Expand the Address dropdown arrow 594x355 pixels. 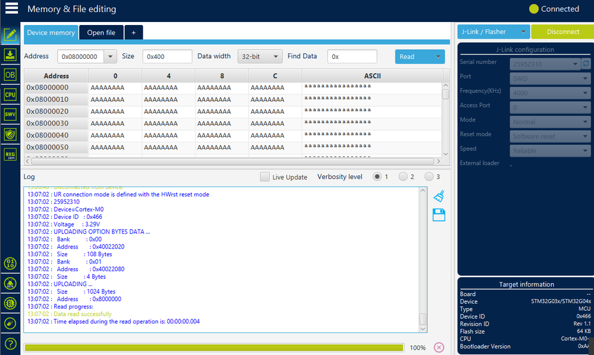point(110,56)
